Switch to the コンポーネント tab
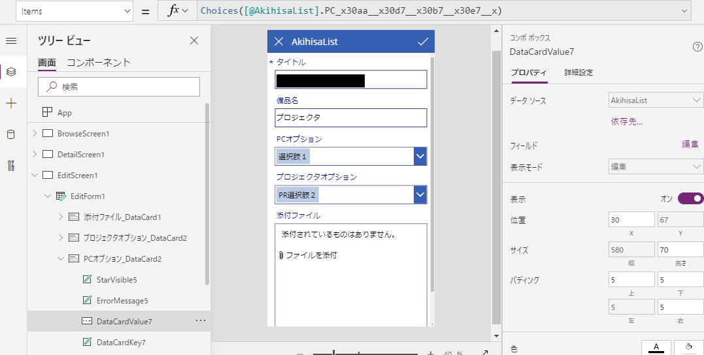Screen dimensions: 704x355 coord(98,62)
